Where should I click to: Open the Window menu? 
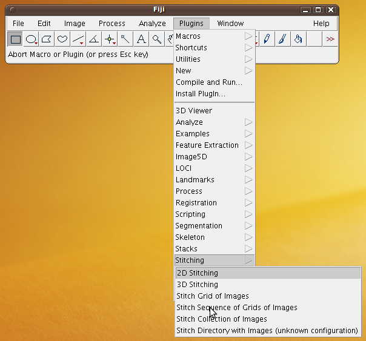tap(230, 24)
